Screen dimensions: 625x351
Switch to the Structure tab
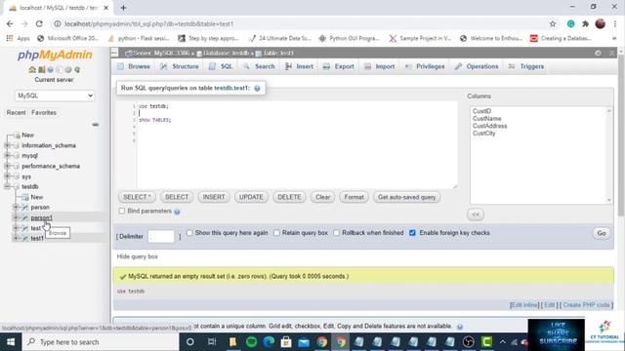(x=180, y=66)
